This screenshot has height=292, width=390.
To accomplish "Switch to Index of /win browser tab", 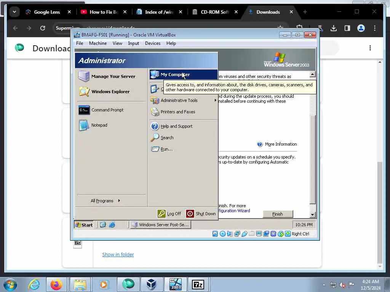I will click(159, 12).
